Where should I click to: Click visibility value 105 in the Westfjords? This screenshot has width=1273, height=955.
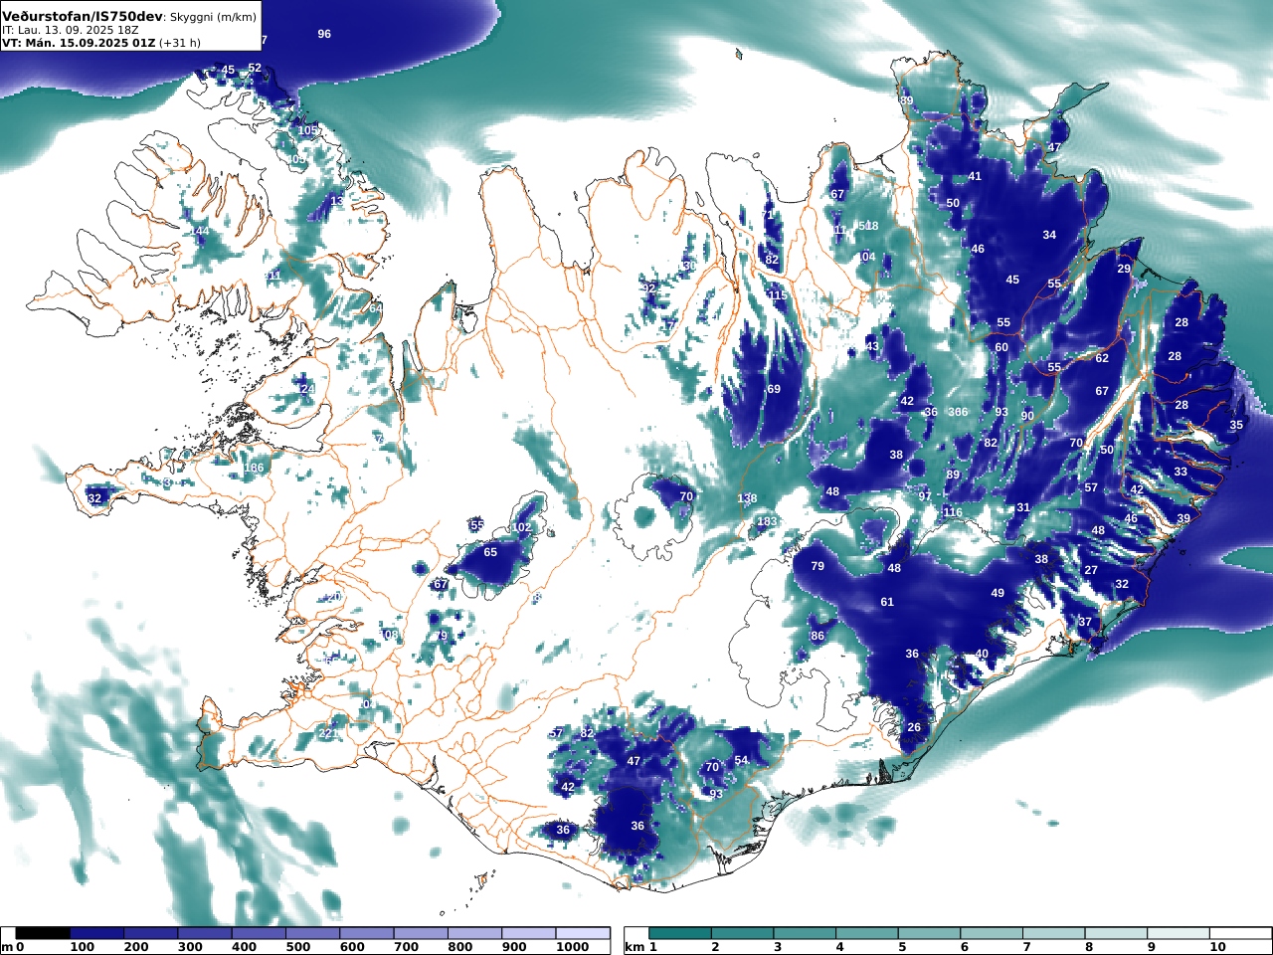pyautogui.click(x=307, y=130)
